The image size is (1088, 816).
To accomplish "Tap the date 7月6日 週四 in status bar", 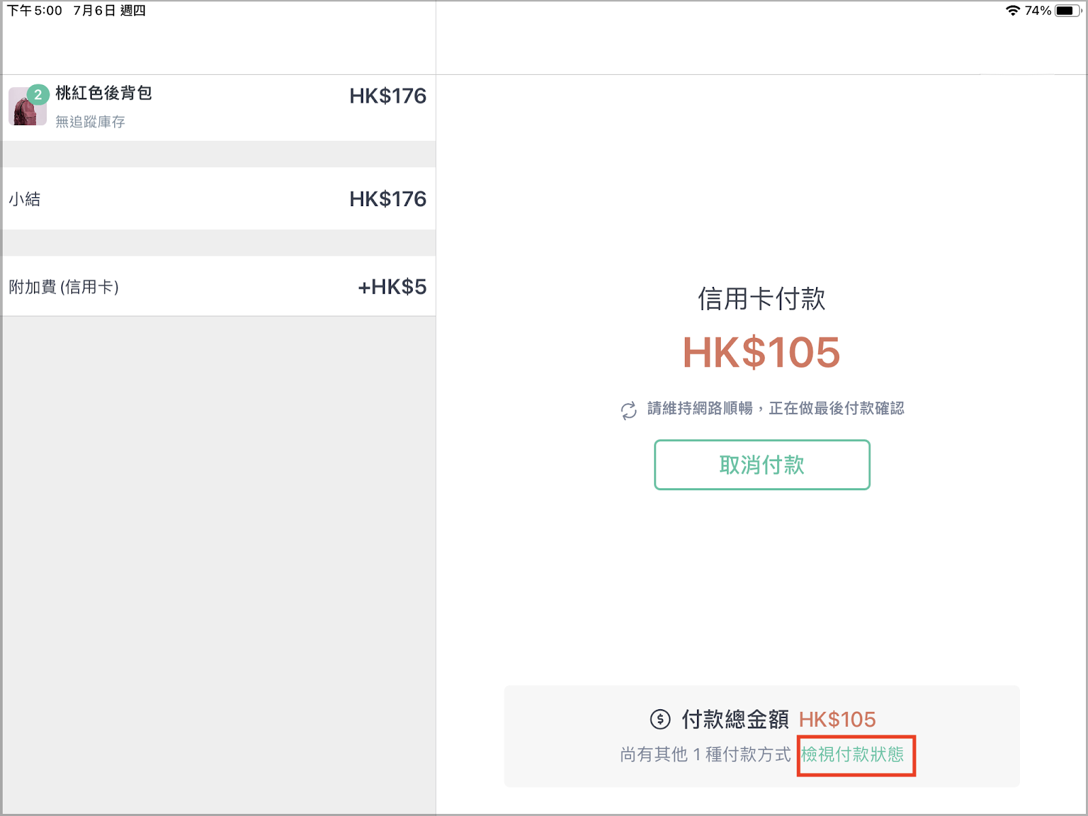I will [109, 10].
